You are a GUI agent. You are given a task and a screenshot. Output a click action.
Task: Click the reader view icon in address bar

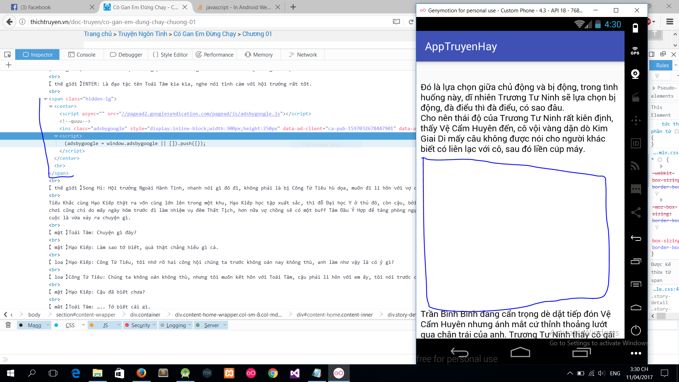[x=396, y=22]
